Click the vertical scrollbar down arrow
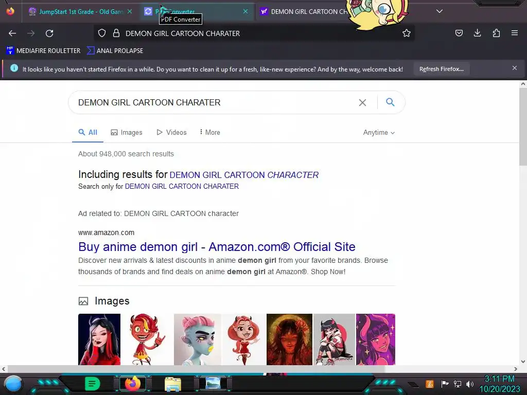The width and height of the screenshot is (527, 395). coord(523,362)
